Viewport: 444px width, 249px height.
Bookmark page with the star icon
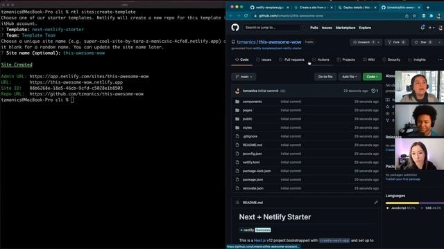(414, 16)
